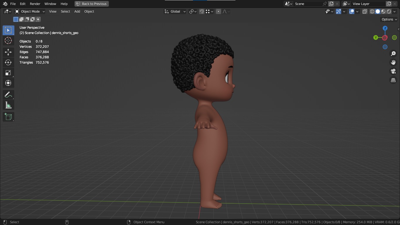Switch perspective/orthographic grid icon
The image size is (400, 225).
(393, 80)
